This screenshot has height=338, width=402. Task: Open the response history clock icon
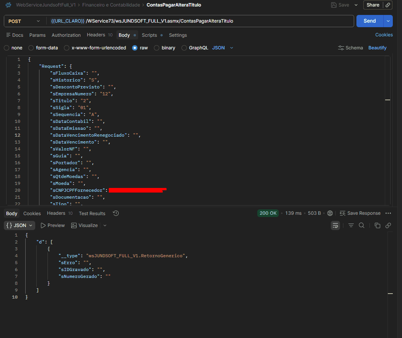(x=116, y=213)
